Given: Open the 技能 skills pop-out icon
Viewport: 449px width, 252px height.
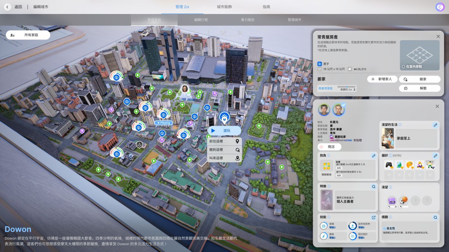Looking at the screenshot, I should tap(374, 217).
